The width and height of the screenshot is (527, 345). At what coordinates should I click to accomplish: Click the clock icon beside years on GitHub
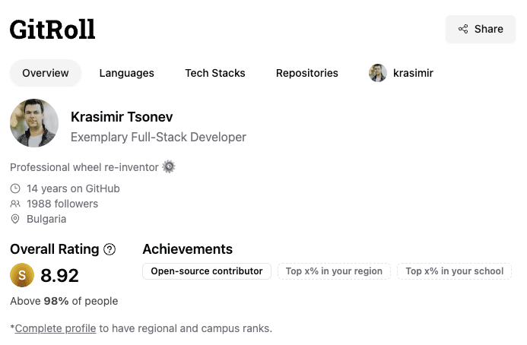[x=15, y=188]
